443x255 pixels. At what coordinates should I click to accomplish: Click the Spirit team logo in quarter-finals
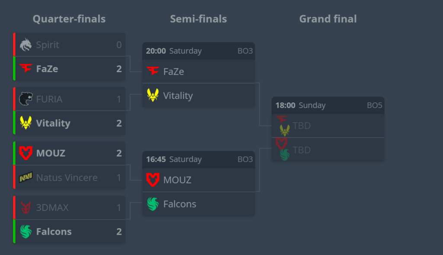[x=26, y=45]
